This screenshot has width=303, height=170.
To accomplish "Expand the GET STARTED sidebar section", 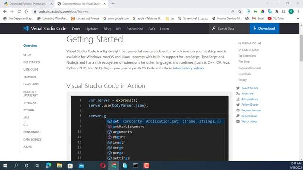I will point(32,62).
